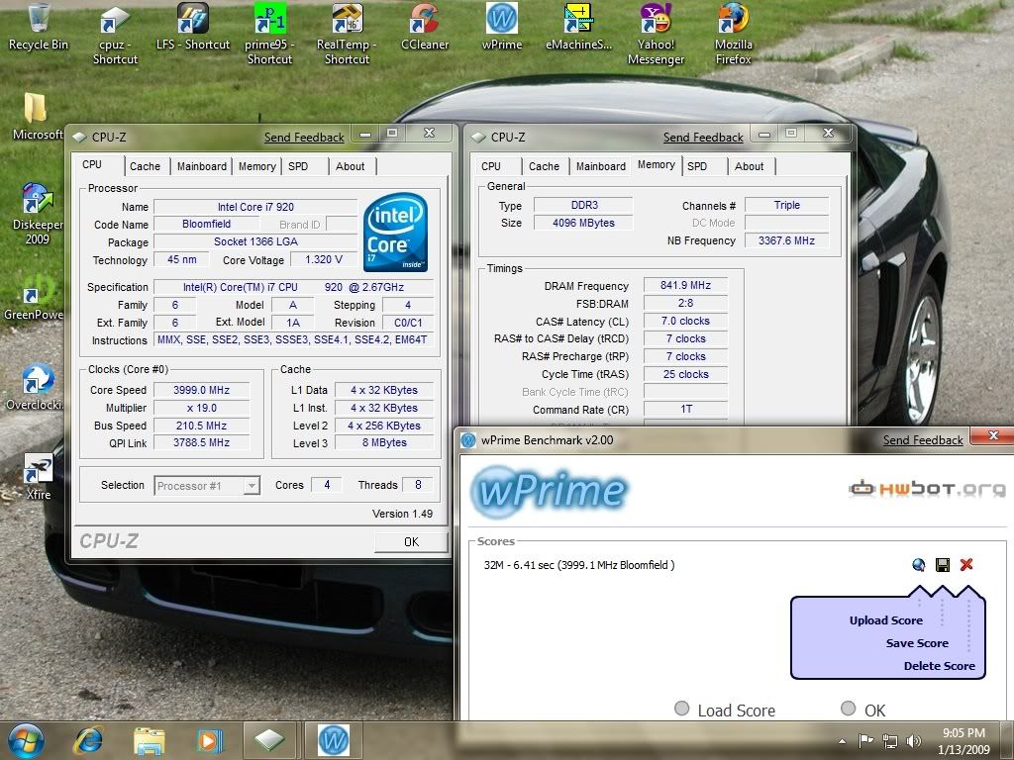
Task: Open the wPrime desktop icon
Action: 502,27
